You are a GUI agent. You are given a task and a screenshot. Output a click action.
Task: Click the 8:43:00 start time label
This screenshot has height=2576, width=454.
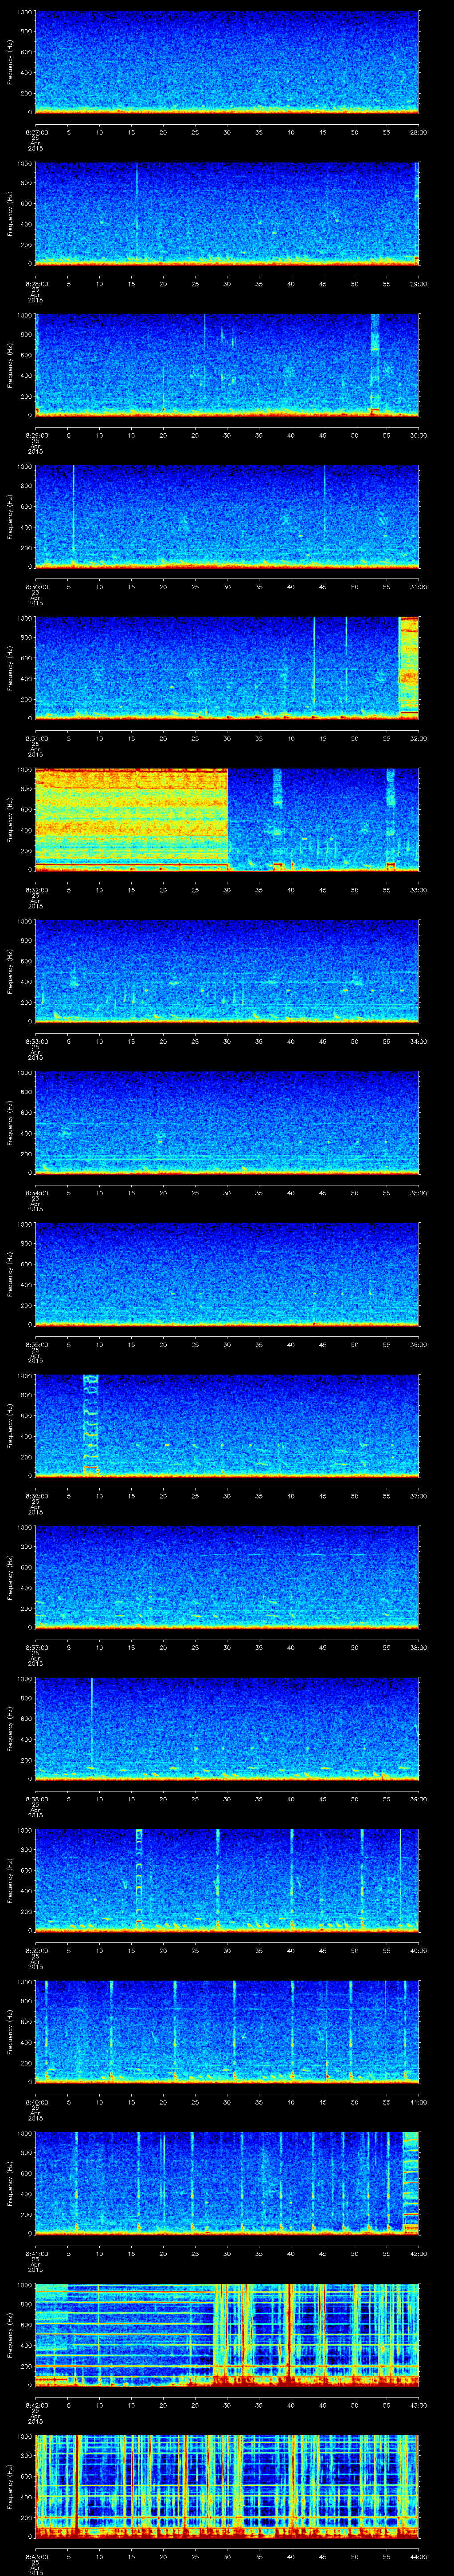pyautogui.click(x=36, y=2556)
